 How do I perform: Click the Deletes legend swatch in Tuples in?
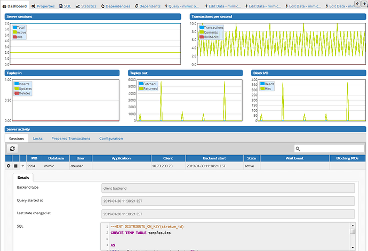(17, 93)
